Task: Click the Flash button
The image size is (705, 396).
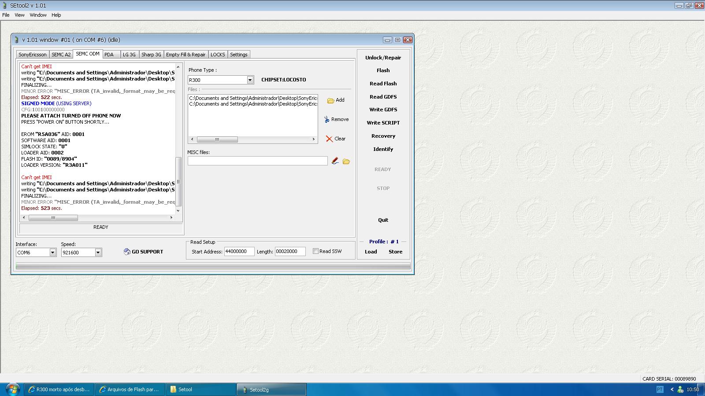Action: [383, 70]
